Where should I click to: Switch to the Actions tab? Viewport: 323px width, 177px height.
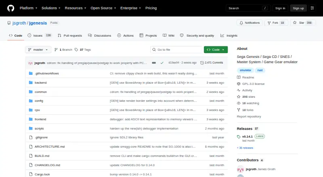coord(126,35)
